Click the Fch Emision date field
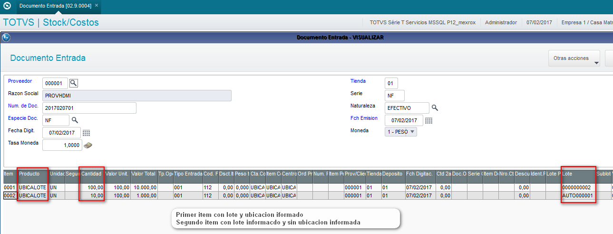 [x=404, y=120]
